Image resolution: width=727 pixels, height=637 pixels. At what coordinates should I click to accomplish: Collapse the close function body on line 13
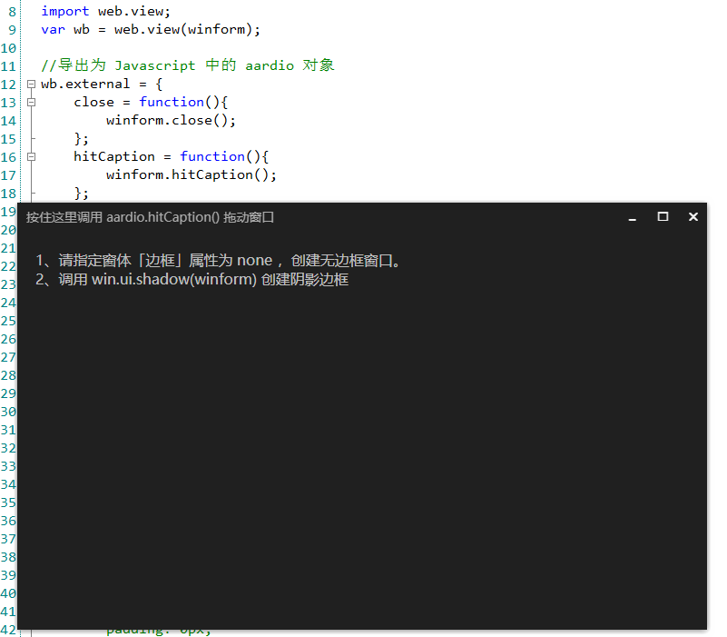[30, 102]
